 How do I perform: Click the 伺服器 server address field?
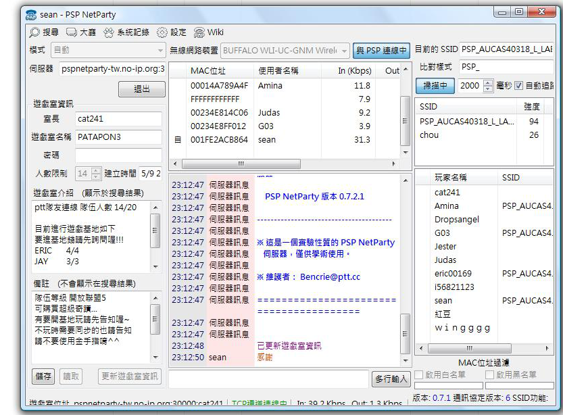click(112, 68)
